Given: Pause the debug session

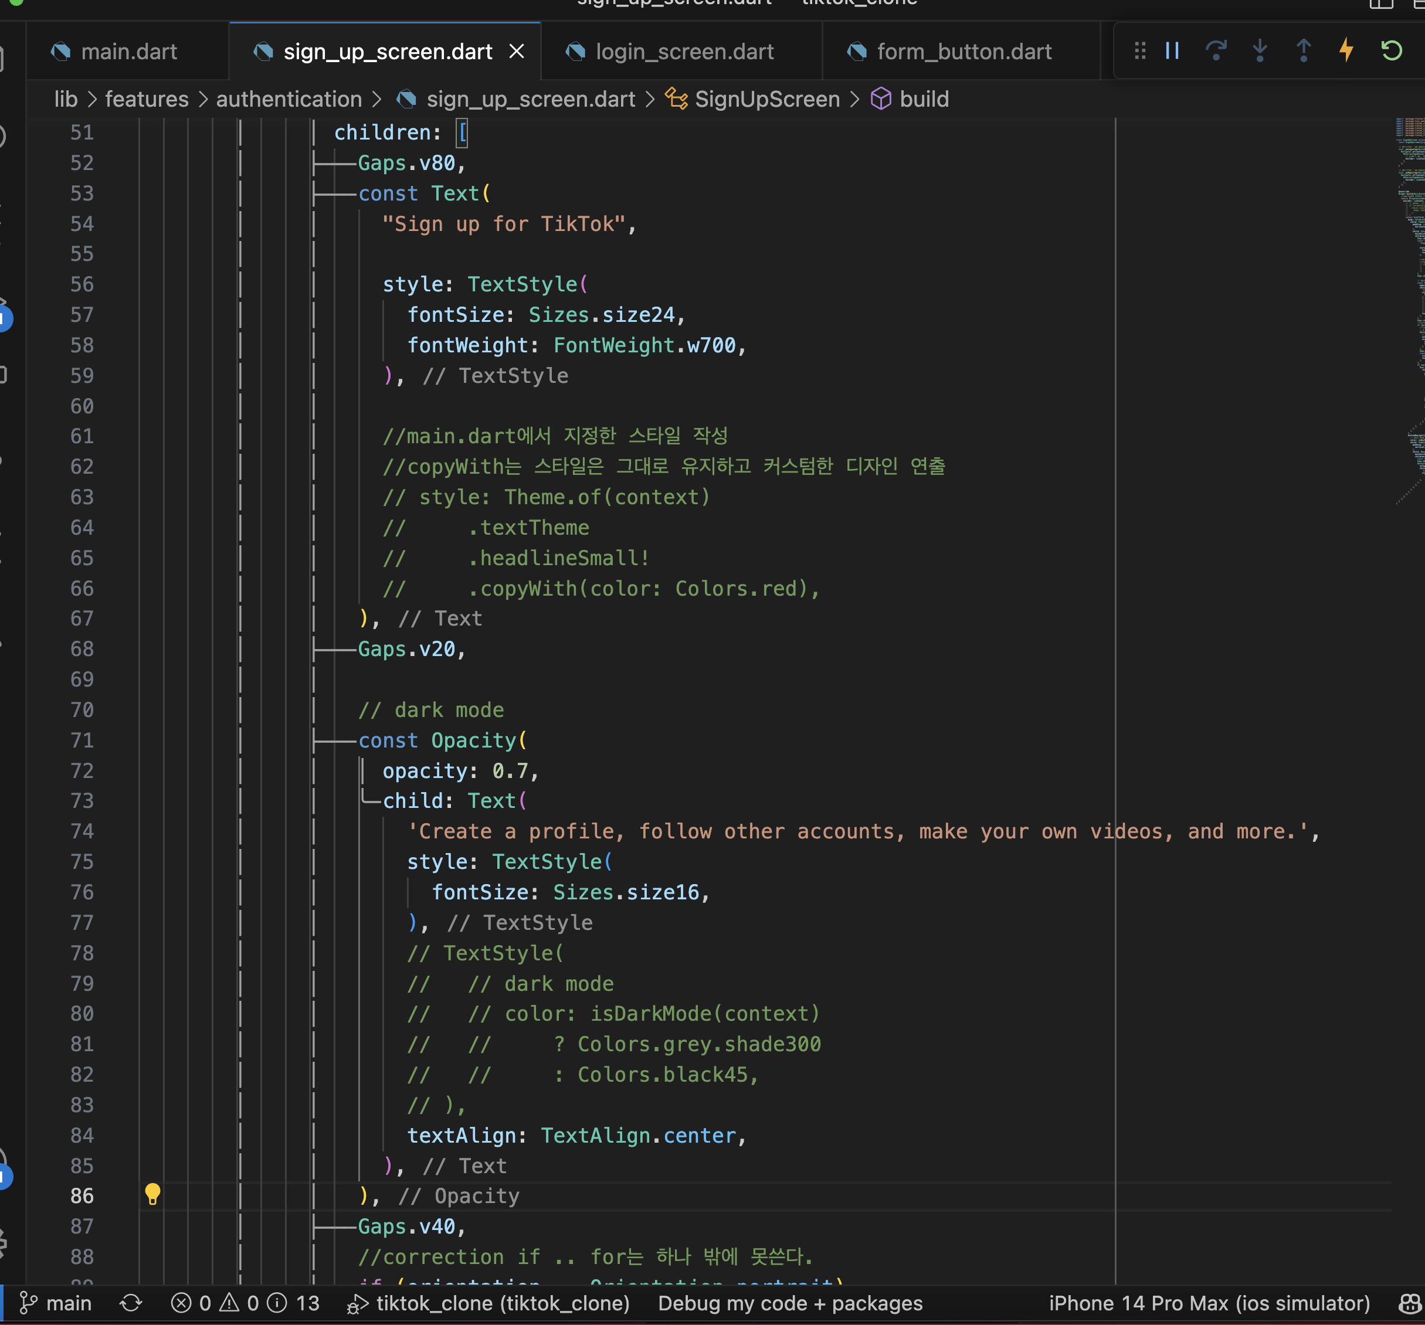Looking at the screenshot, I should pyautogui.click(x=1172, y=51).
